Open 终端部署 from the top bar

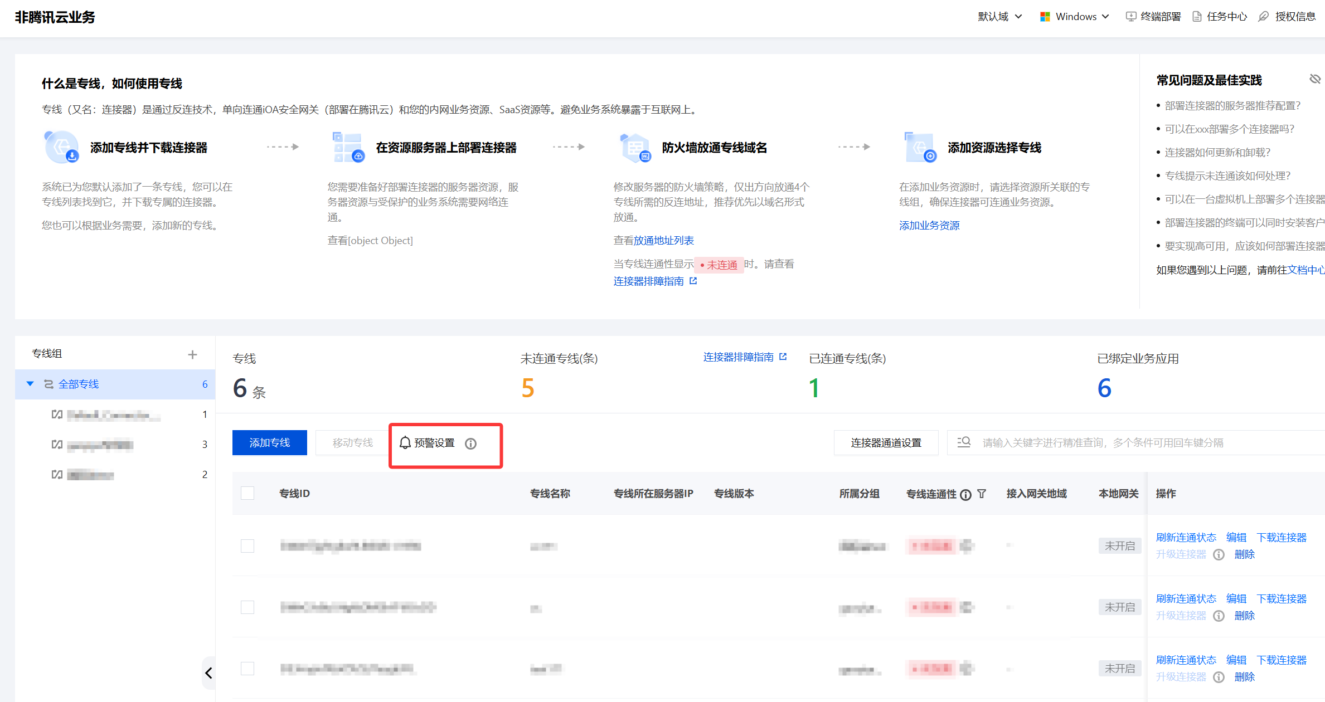1153,17
